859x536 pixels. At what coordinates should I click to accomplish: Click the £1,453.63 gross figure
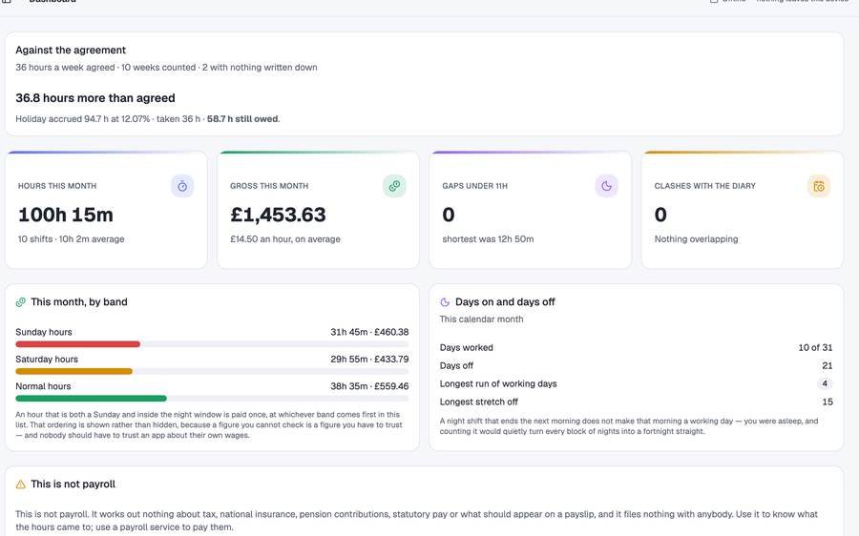[278, 215]
